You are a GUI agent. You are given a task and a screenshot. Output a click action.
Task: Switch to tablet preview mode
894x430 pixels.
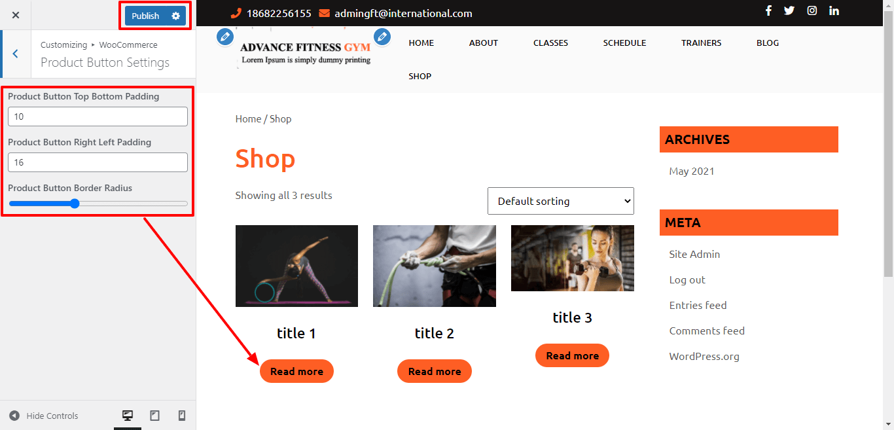pos(155,416)
